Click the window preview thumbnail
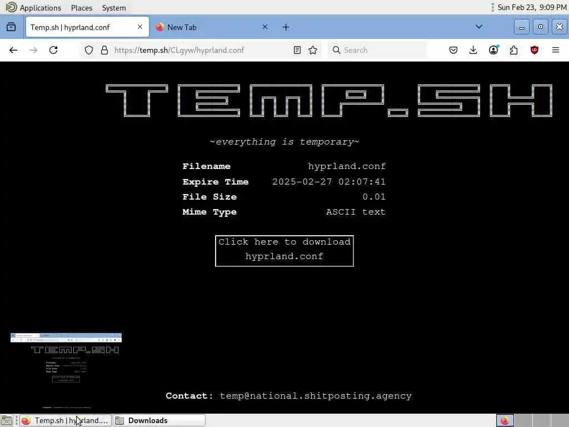The width and height of the screenshot is (569, 427). click(x=66, y=371)
